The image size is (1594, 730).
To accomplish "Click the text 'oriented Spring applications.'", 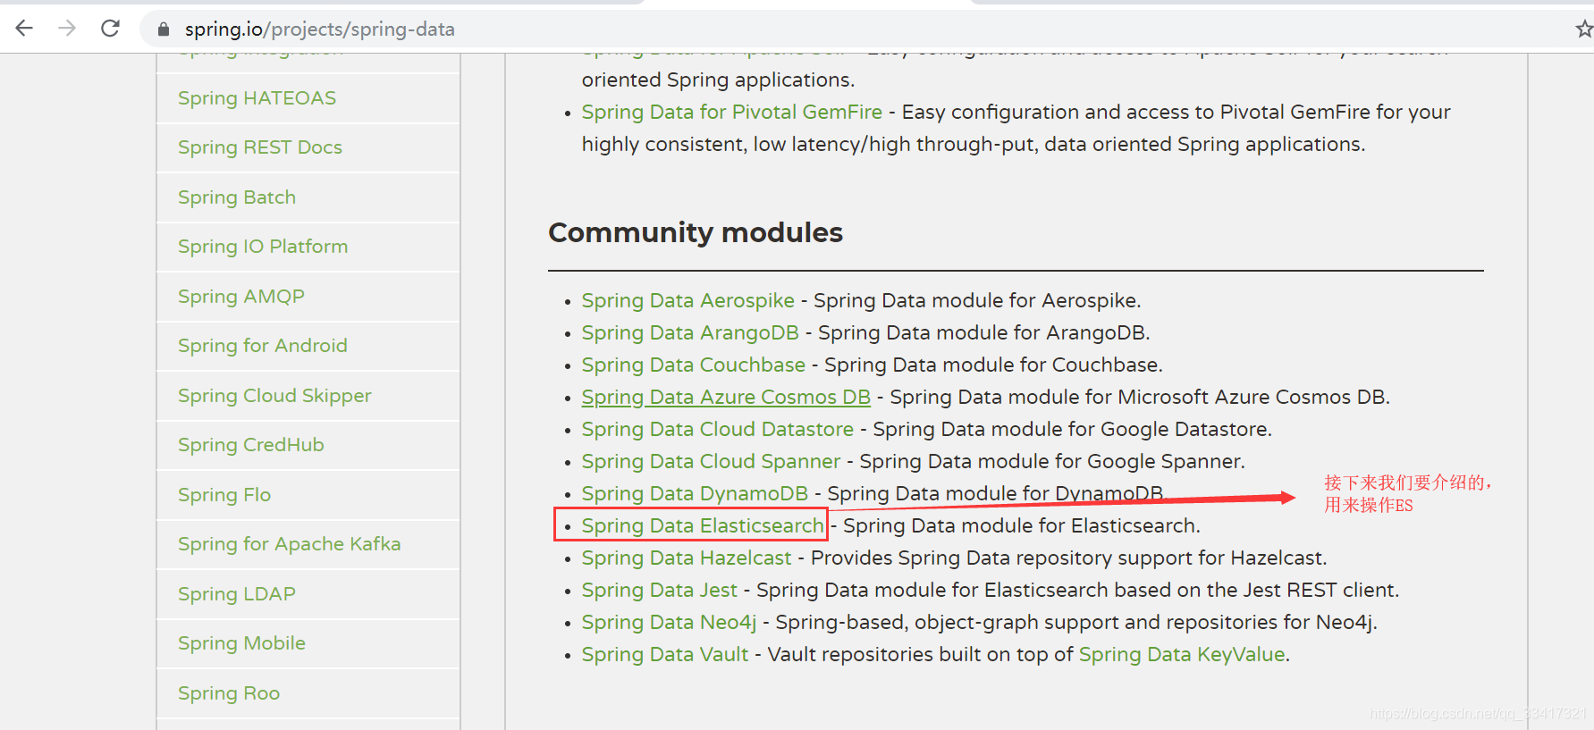I will click(719, 80).
